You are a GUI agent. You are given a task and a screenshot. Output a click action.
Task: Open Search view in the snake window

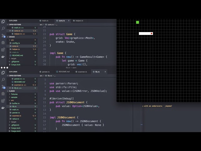3,28
